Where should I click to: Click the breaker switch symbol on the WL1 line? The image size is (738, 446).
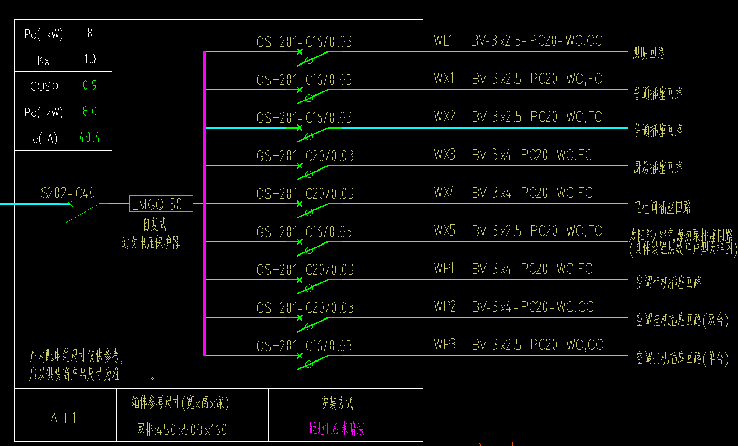pyautogui.click(x=313, y=57)
